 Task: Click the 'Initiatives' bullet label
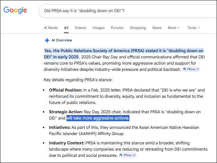click(60, 127)
